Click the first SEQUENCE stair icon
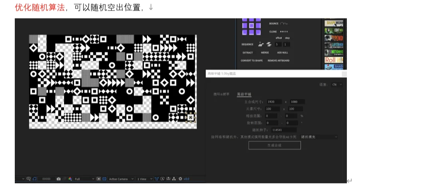Image resolution: width=428 pixels, height=193 pixels. [x=261, y=44]
